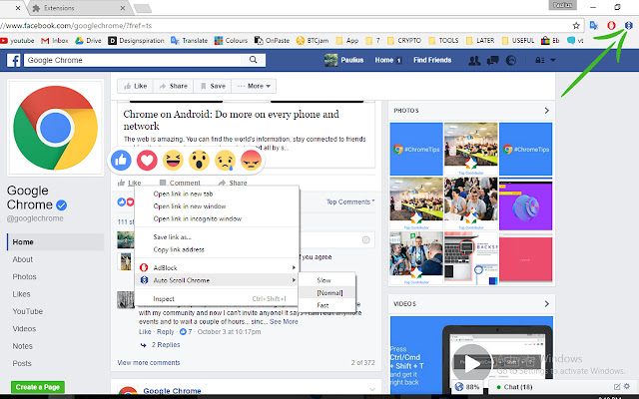
Task: Expand the Videos section chevron
Action: tap(546, 303)
